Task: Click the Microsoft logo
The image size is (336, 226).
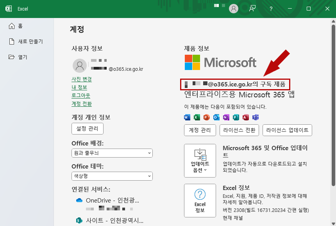Action: tap(220, 63)
